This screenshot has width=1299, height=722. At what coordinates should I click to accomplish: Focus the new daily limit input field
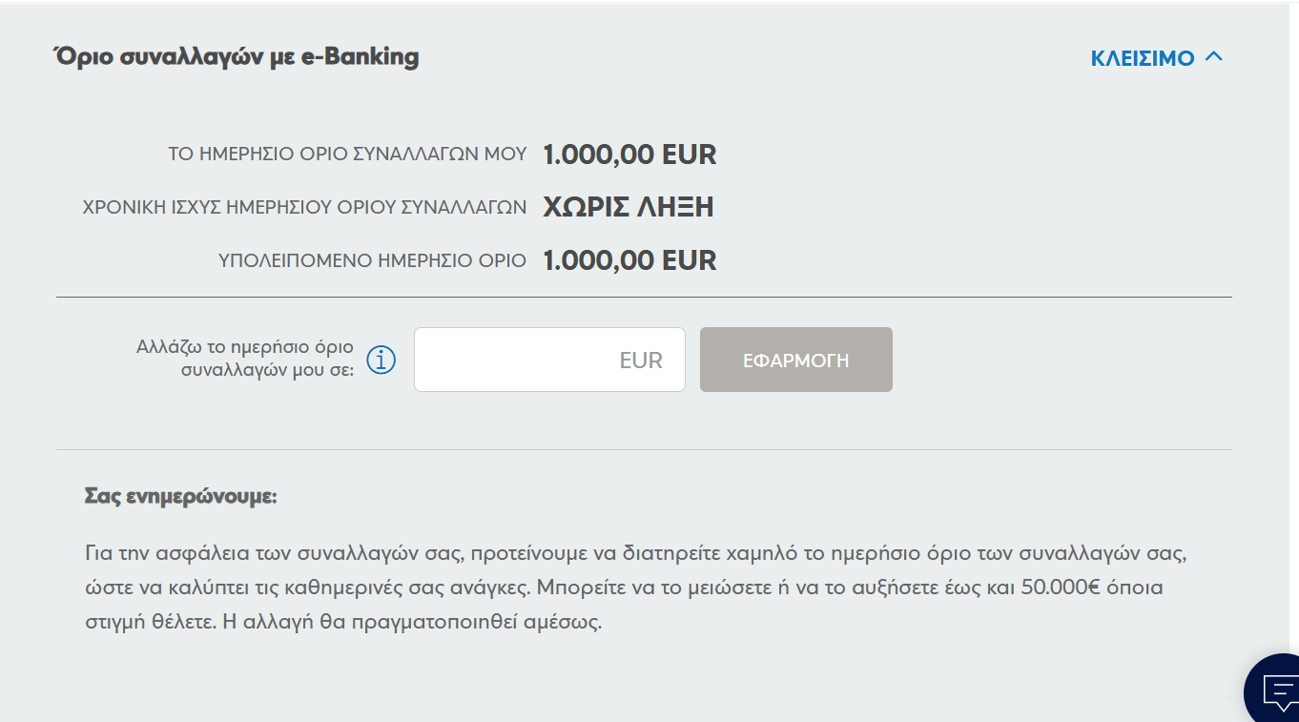coord(549,360)
